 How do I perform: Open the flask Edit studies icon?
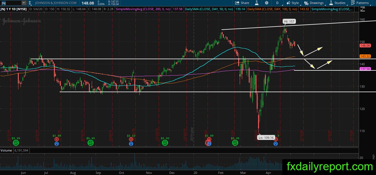(256, 3)
